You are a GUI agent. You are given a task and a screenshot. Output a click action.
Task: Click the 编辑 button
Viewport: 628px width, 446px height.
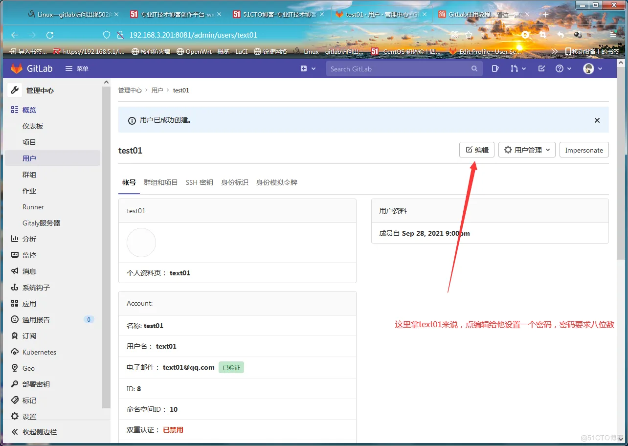pos(477,150)
